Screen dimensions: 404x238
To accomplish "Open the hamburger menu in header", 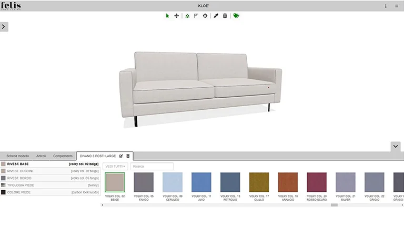I will click(x=397, y=6).
